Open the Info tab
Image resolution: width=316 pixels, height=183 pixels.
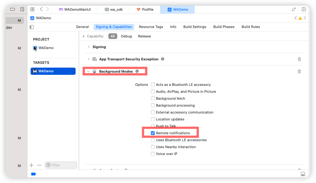pyautogui.click(x=173, y=27)
